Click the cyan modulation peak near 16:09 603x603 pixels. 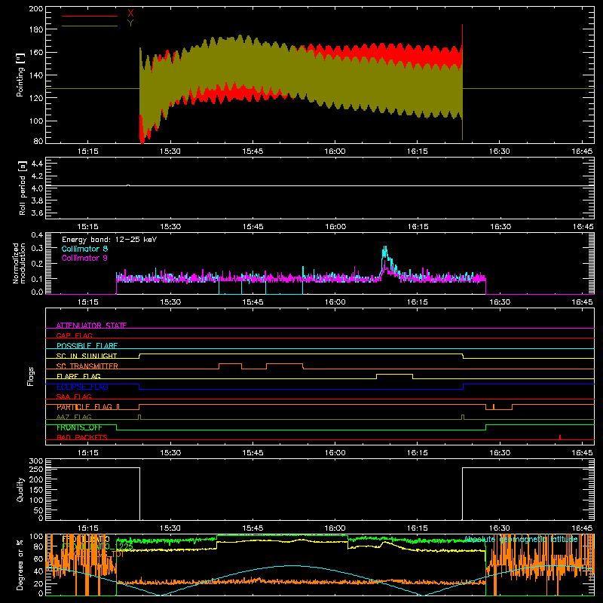384,252
